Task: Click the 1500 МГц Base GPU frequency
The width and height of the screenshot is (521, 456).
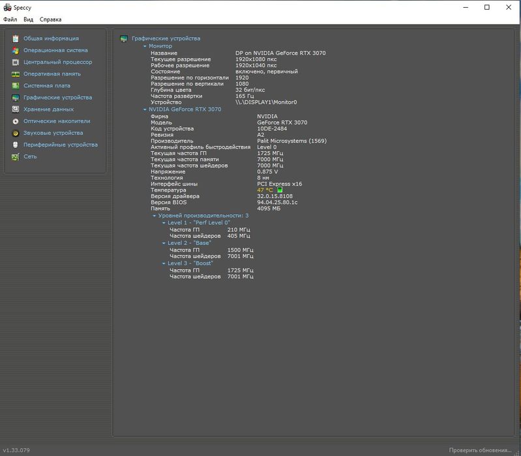Action: coord(240,250)
